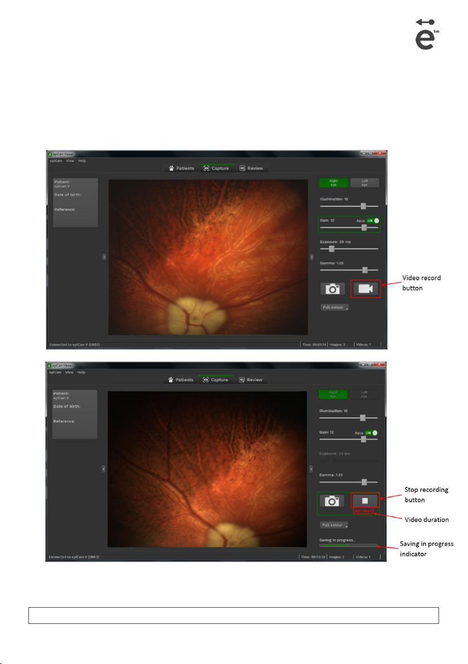The height and width of the screenshot is (664, 468).
Task: Click previous image arrow in upper window
Action: tap(104, 257)
